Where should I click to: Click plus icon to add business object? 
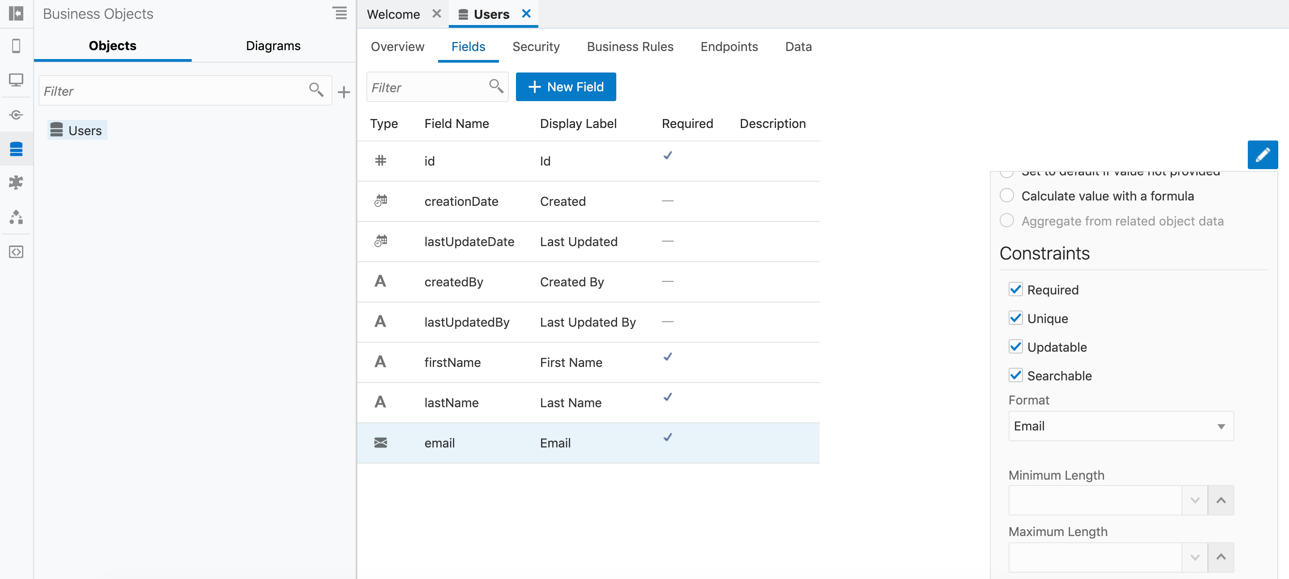pos(344,92)
